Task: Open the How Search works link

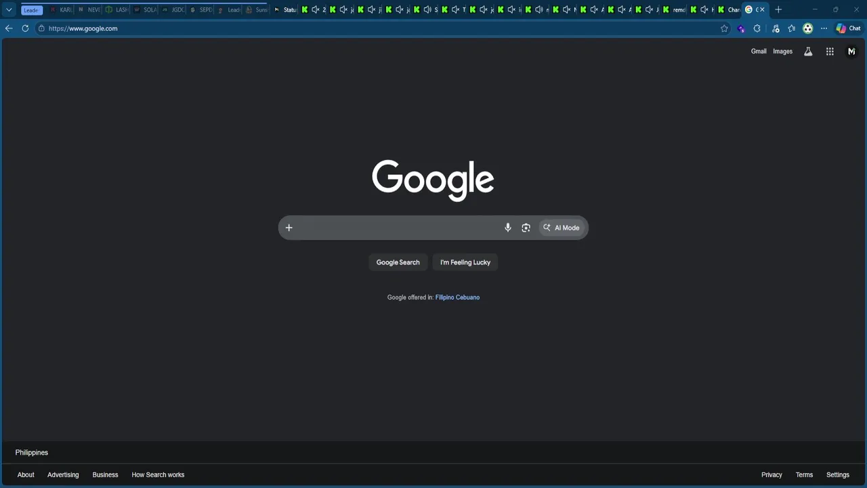Action: [158, 475]
